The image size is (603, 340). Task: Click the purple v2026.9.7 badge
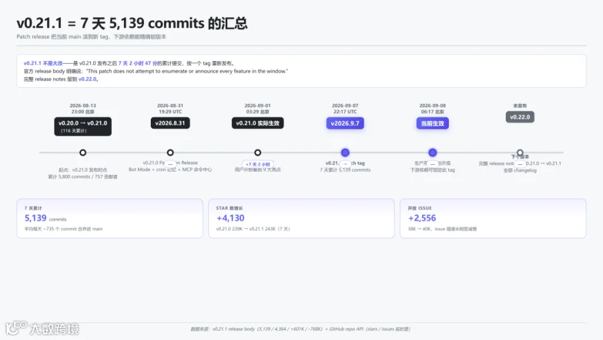point(345,123)
